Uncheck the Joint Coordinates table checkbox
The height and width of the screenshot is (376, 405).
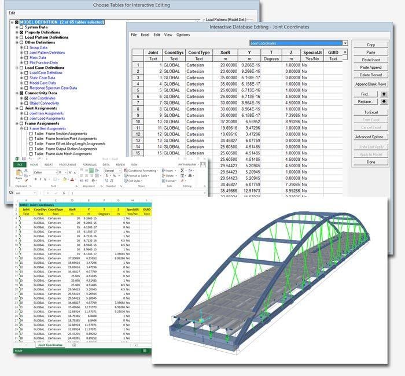26,98
